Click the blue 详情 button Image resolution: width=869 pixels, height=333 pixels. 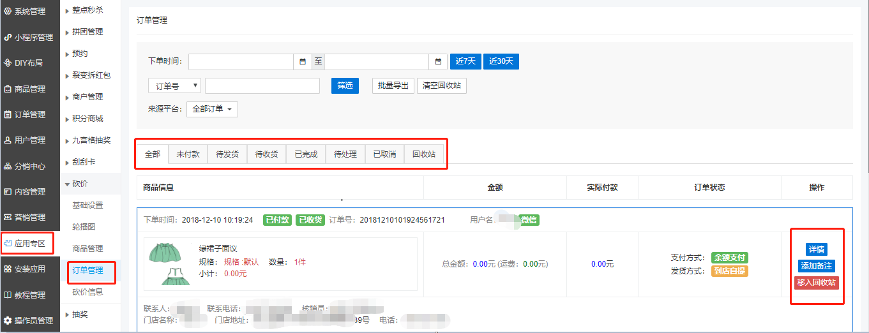[x=816, y=249]
